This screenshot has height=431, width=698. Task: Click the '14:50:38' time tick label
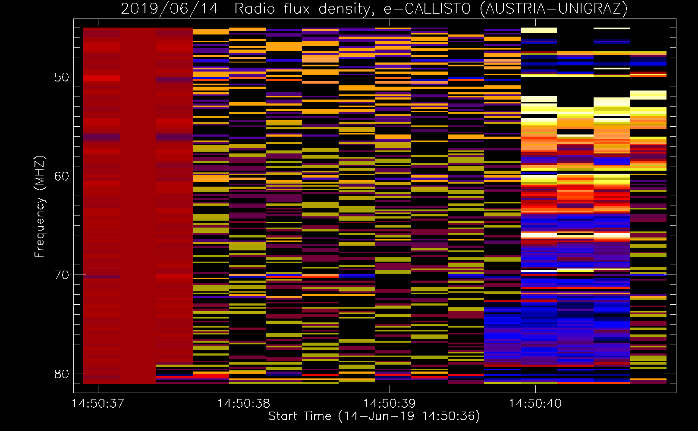(244, 403)
